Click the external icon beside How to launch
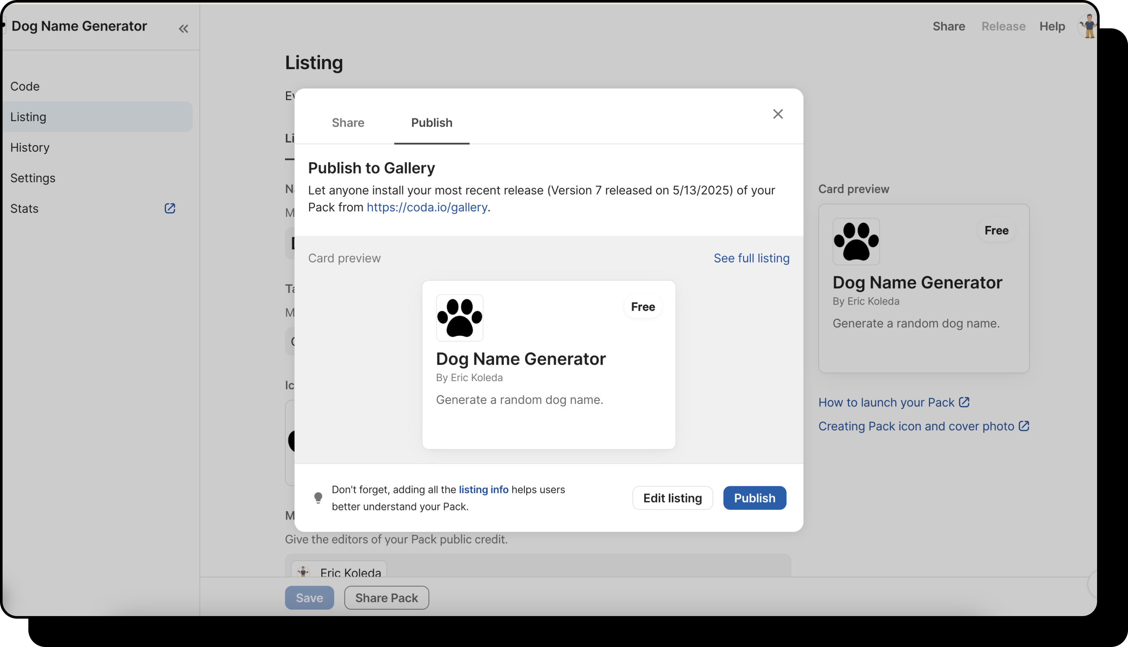Image resolution: width=1128 pixels, height=647 pixels. pyautogui.click(x=964, y=402)
